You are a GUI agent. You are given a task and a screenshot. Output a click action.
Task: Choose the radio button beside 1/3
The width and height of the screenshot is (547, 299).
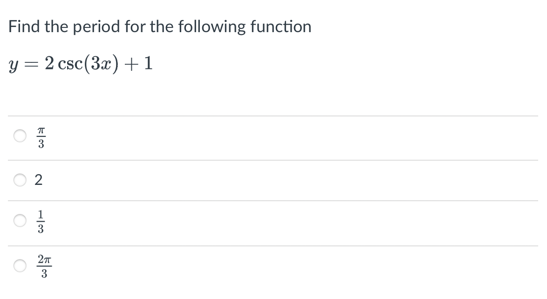click(x=20, y=220)
